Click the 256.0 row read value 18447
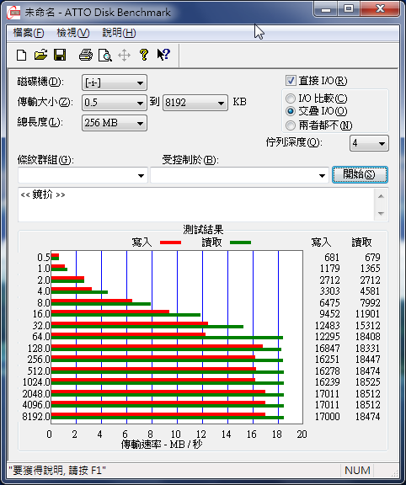Screen dimensions: 406x485 pos(367,359)
